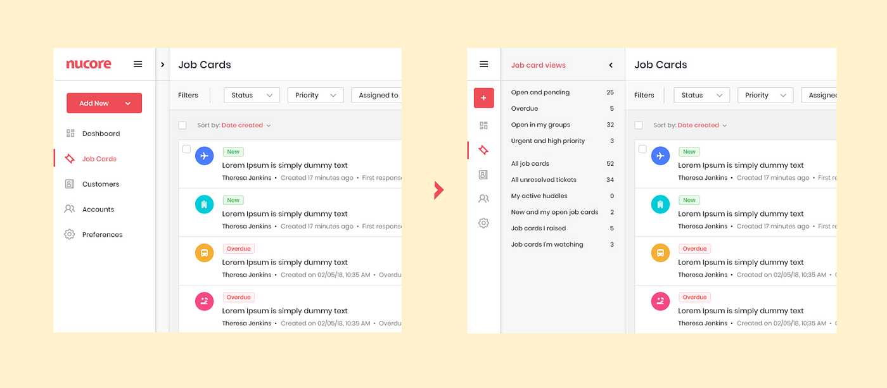Screen dimensions: 887x388
Task: Click the teal building avatar in the right job list
Action: pyautogui.click(x=660, y=204)
